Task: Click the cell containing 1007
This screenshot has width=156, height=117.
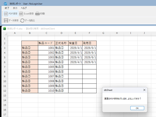Action: 46,76
